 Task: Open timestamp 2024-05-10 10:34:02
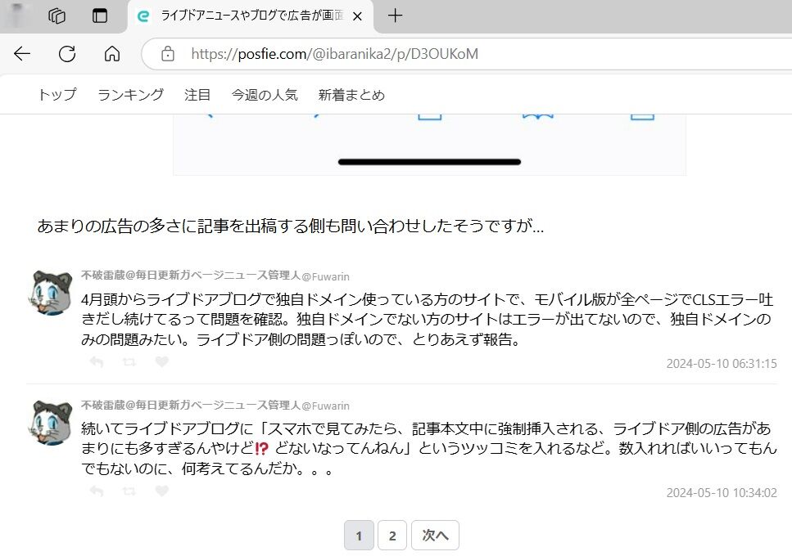[x=722, y=492]
